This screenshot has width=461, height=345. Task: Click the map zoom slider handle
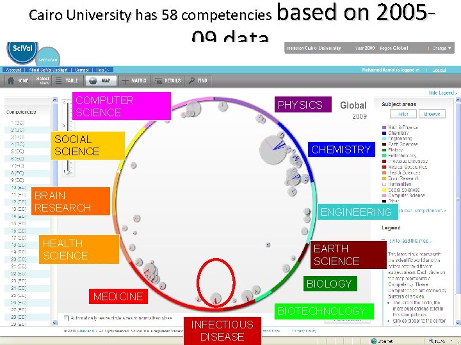pos(68,172)
